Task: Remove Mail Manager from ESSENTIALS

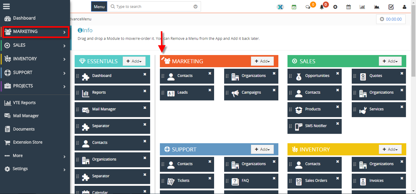Action: (x=145, y=107)
